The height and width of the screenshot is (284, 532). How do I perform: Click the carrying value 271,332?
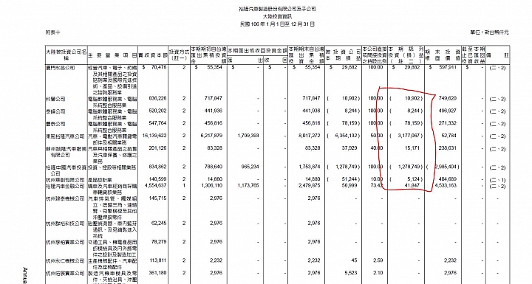(448, 123)
